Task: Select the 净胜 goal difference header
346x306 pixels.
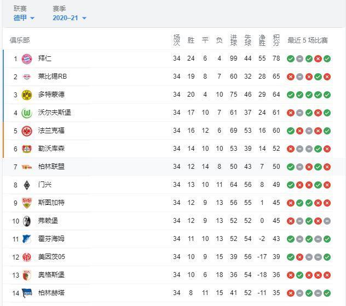Action: (262, 40)
